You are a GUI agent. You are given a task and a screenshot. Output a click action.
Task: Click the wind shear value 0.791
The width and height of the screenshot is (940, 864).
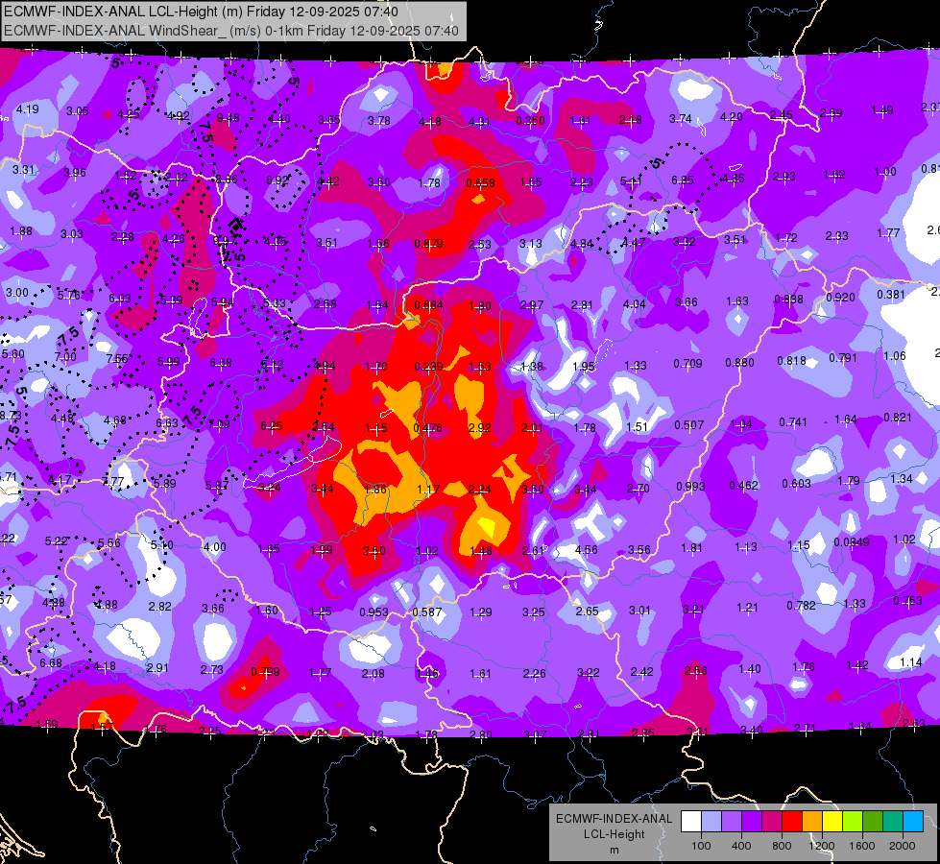[843, 358]
